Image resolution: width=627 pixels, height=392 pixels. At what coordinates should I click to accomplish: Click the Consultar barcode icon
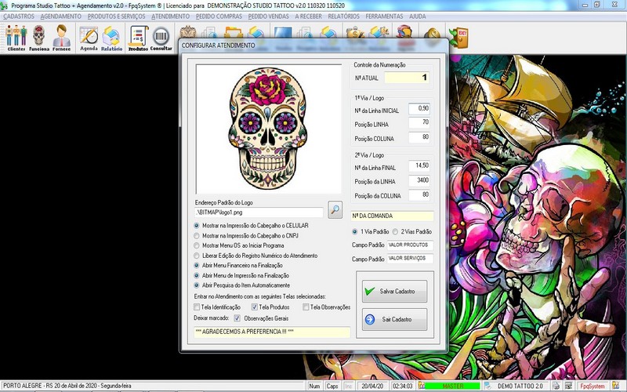[161, 38]
